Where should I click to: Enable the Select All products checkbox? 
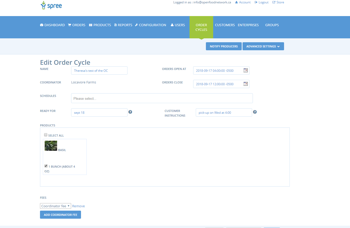coord(46,135)
